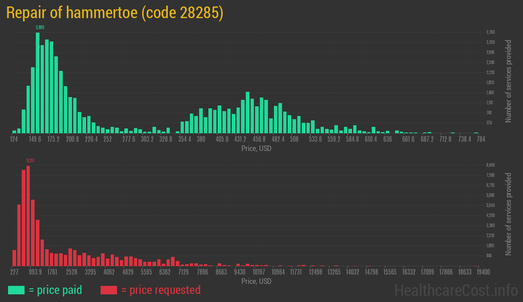Screen dimensions: 523x302
Task: Click 'Price, USD' label under the green chart
Action: tap(256, 148)
